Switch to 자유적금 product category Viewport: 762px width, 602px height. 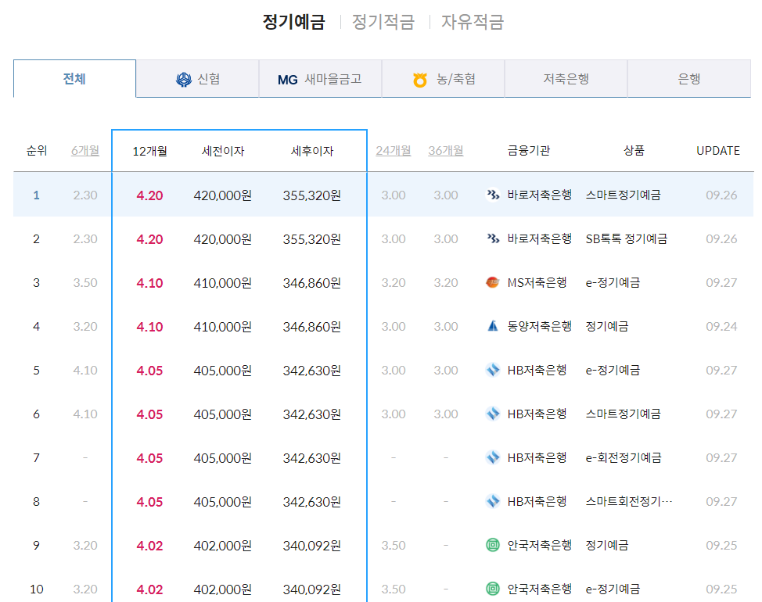pyautogui.click(x=473, y=22)
